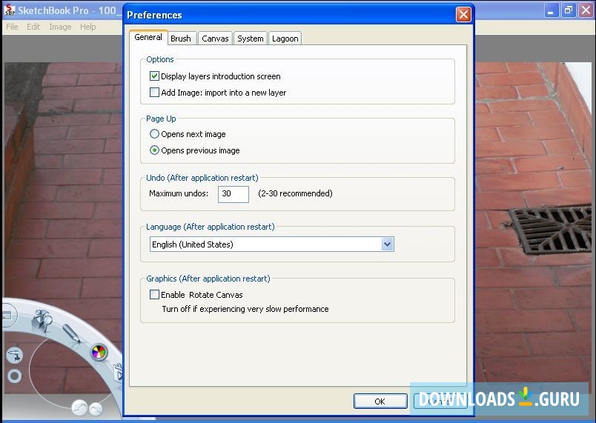
Task: Open the lagoon files icon with play arrow
Action: (x=118, y=373)
